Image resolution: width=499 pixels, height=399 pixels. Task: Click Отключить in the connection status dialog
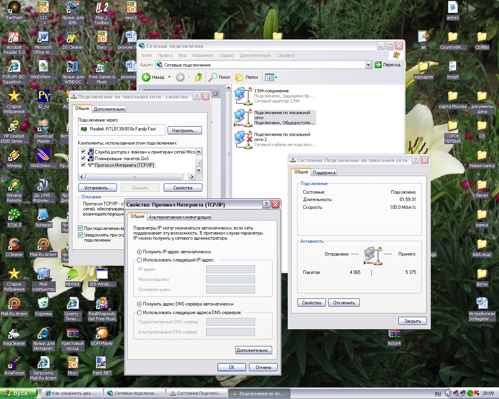click(x=344, y=303)
